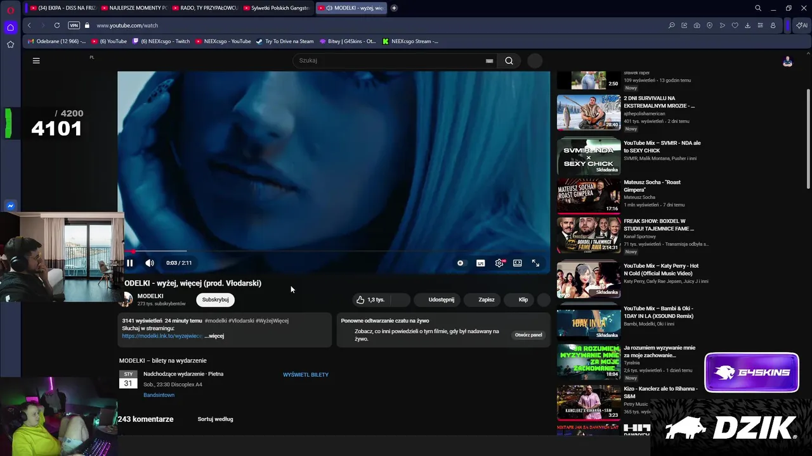
Task: Open more actions button right of Klip
Action: [x=544, y=300]
